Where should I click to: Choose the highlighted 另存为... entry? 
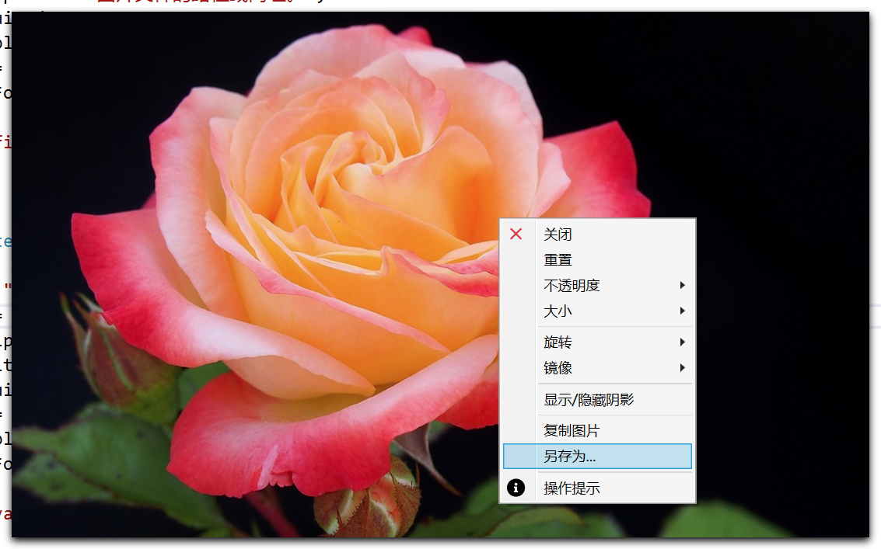[x=597, y=457]
